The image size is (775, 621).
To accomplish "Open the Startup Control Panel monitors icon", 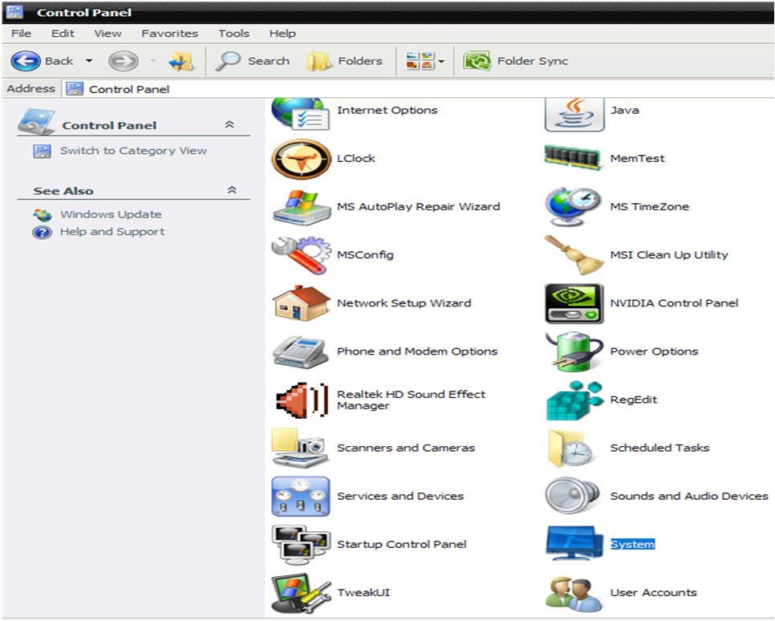I will [301, 545].
